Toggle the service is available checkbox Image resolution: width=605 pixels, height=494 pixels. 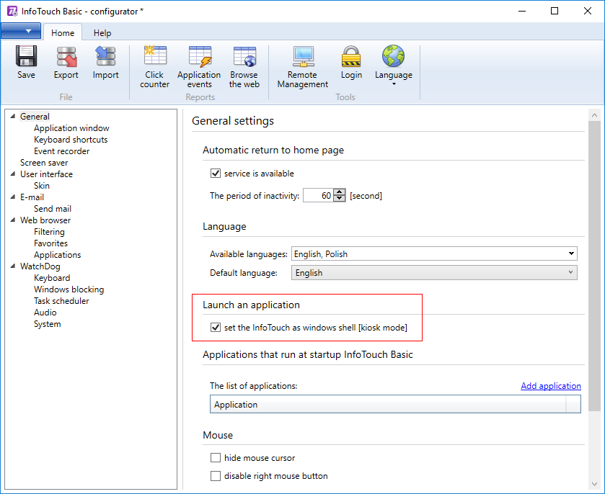216,174
